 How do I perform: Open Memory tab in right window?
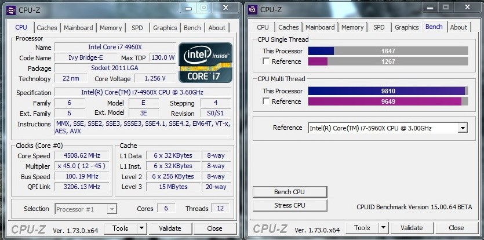click(352, 27)
